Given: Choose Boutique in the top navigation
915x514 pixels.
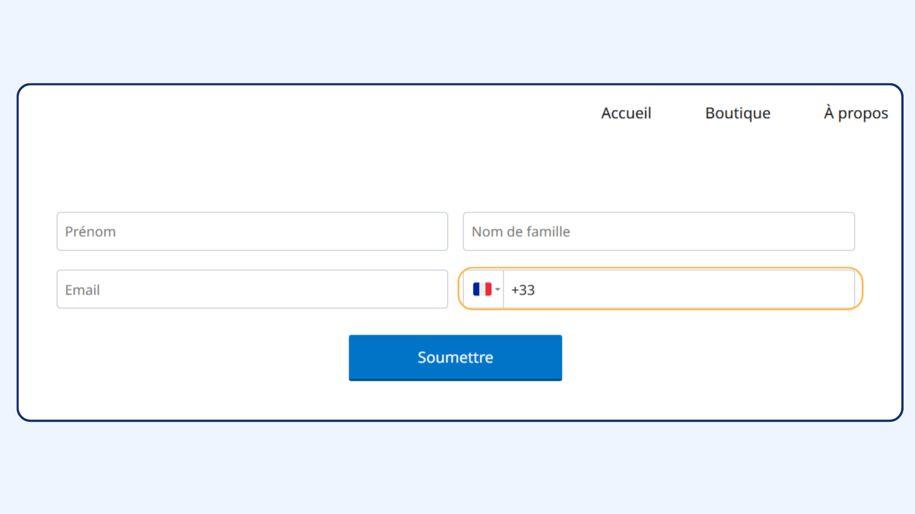Looking at the screenshot, I should (x=737, y=113).
